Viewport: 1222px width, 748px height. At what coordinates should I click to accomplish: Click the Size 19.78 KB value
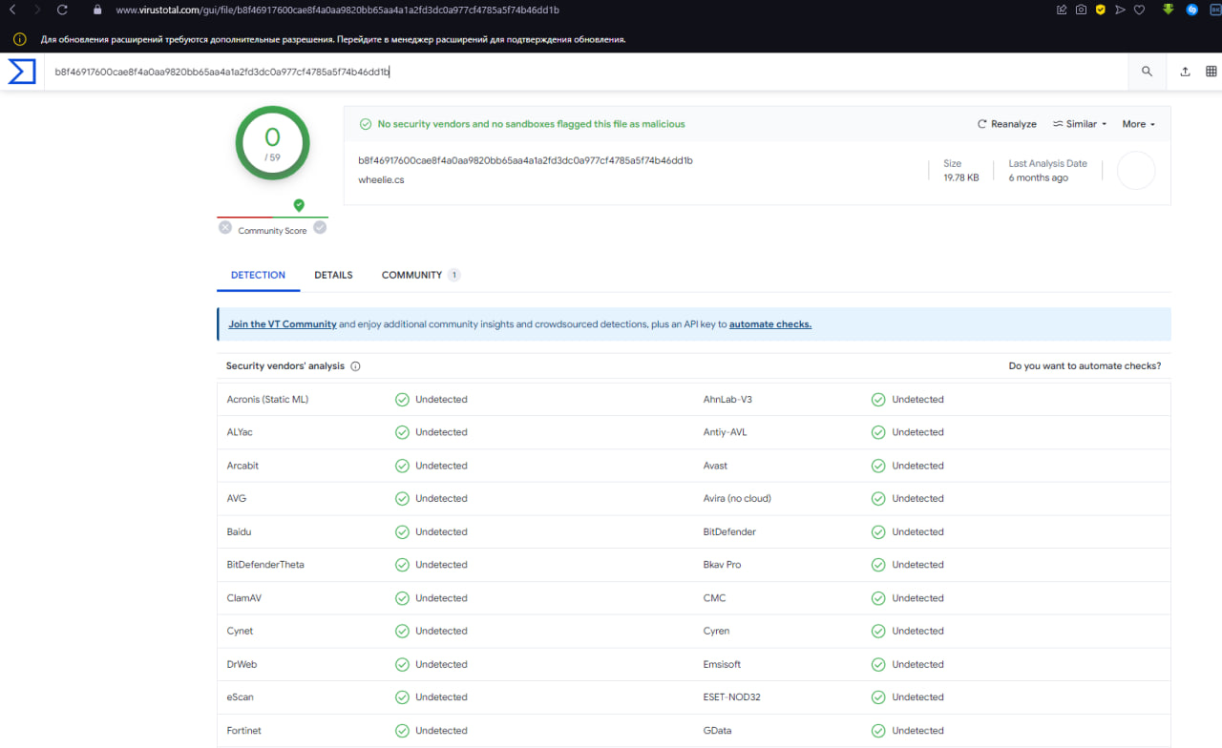click(x=960, y=177)
